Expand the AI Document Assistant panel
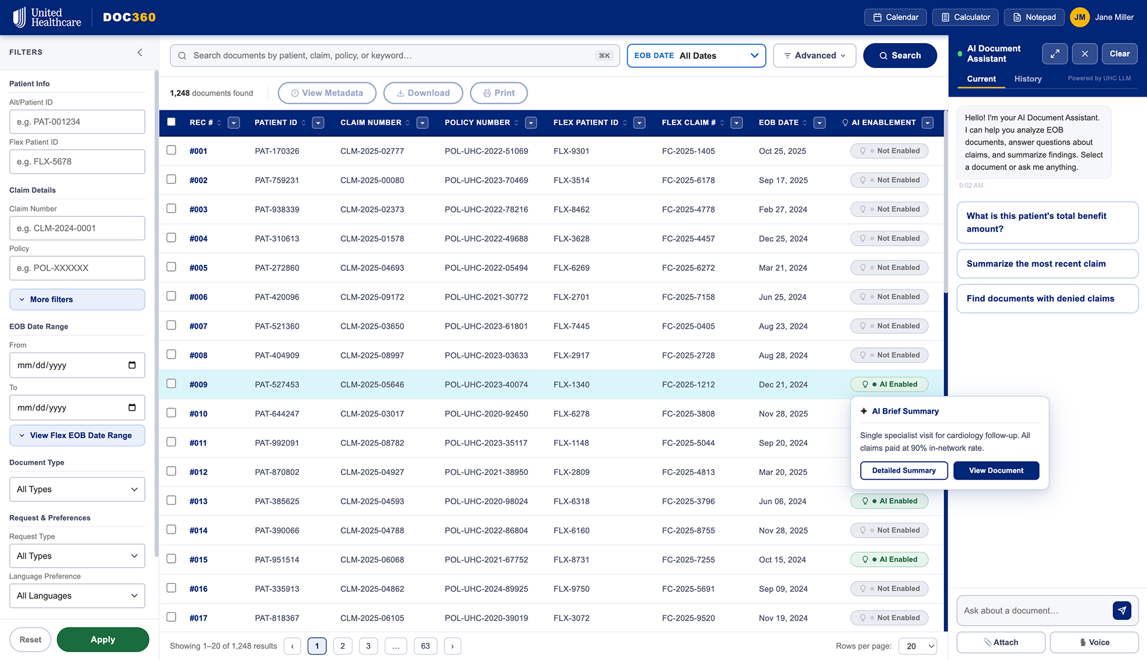 1054,54
